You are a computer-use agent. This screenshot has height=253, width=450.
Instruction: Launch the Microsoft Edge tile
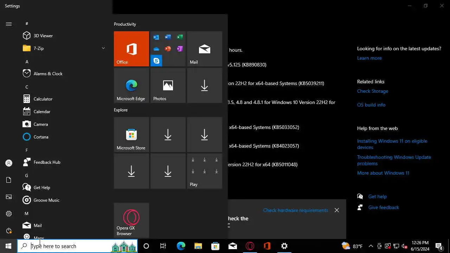point(131,85)
